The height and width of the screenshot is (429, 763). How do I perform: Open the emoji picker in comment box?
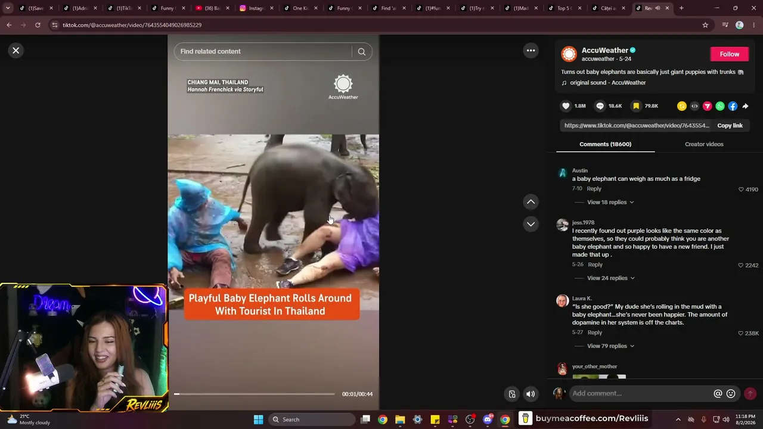[x=731, y=394]
